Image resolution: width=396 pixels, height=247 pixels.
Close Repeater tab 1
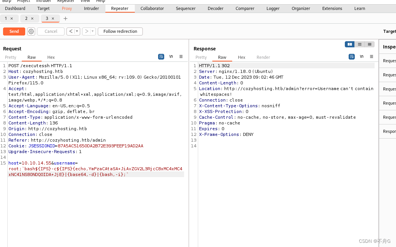tap(11, 18)
